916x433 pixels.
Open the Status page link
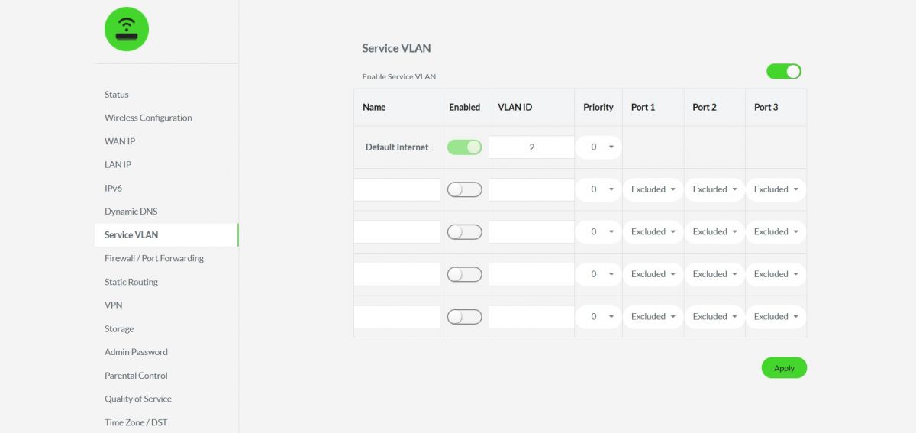[x=117, y=95]
